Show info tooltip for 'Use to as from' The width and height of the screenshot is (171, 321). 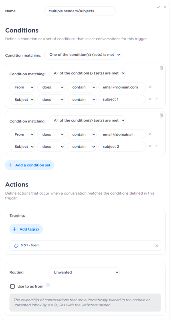pos(48,285)
